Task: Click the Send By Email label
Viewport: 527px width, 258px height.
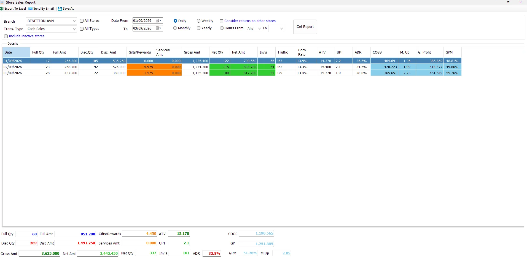Action: [44, 9]
